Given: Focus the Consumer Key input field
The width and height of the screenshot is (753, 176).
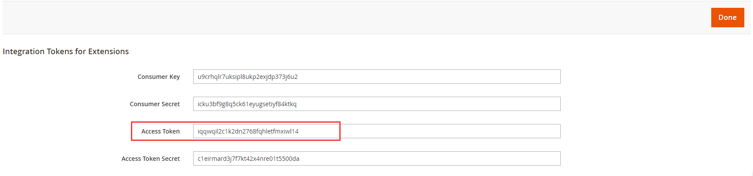Looking at the screenshot, I should coord(376,77).
